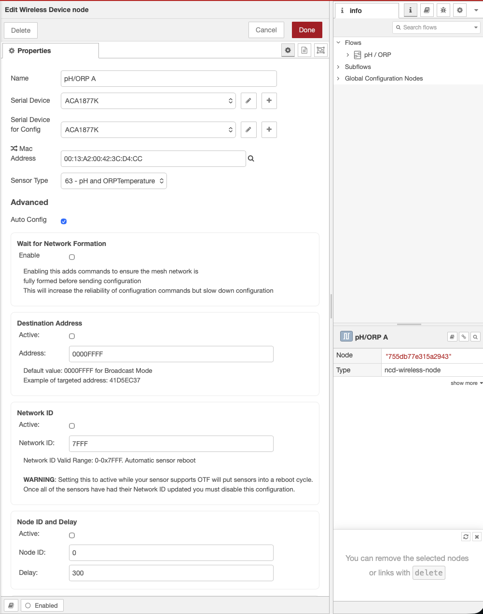Screen dimensions: 483x614
Task: Edit the Serial Device with pencil icon
Action: 248,101
